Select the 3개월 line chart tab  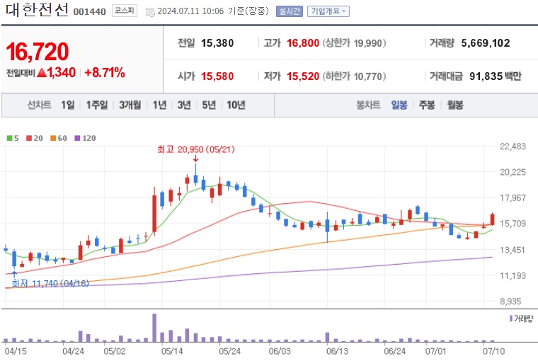130,105
